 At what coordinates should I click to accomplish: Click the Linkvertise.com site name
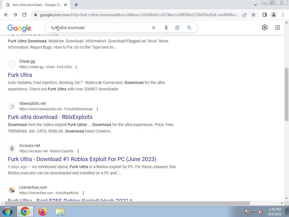pyautogui.click(x=33, y=188)
